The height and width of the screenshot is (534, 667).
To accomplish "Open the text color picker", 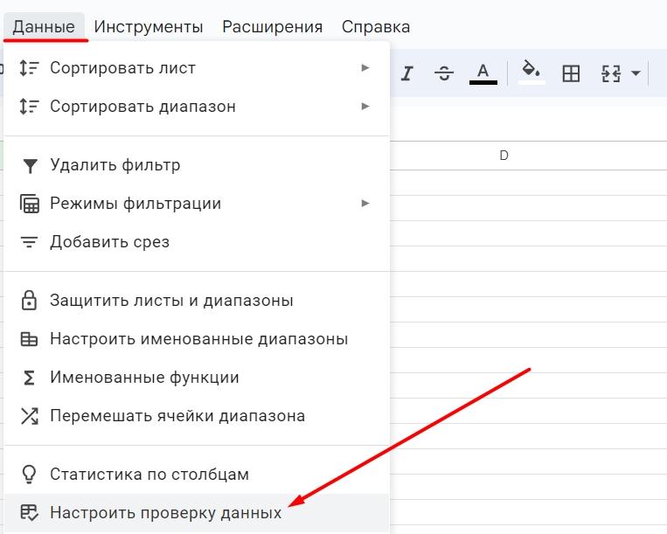I will click(x=483, y=73).
